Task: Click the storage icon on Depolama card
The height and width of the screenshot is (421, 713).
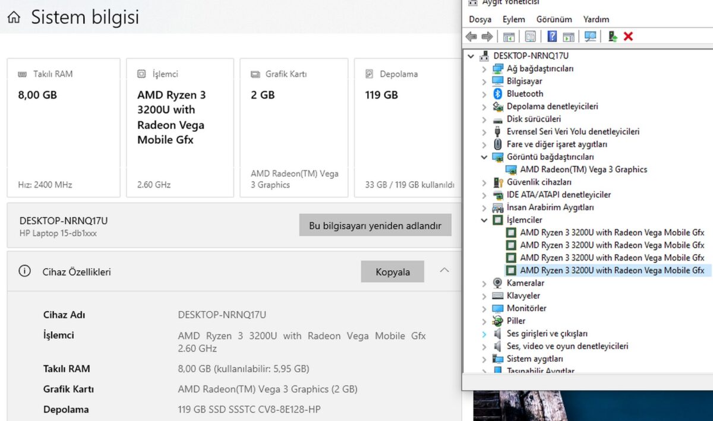Action: click(368, 74)
